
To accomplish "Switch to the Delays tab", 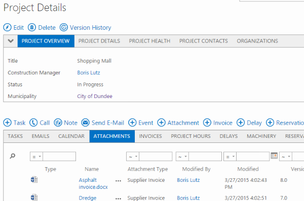I will (229, 136).
